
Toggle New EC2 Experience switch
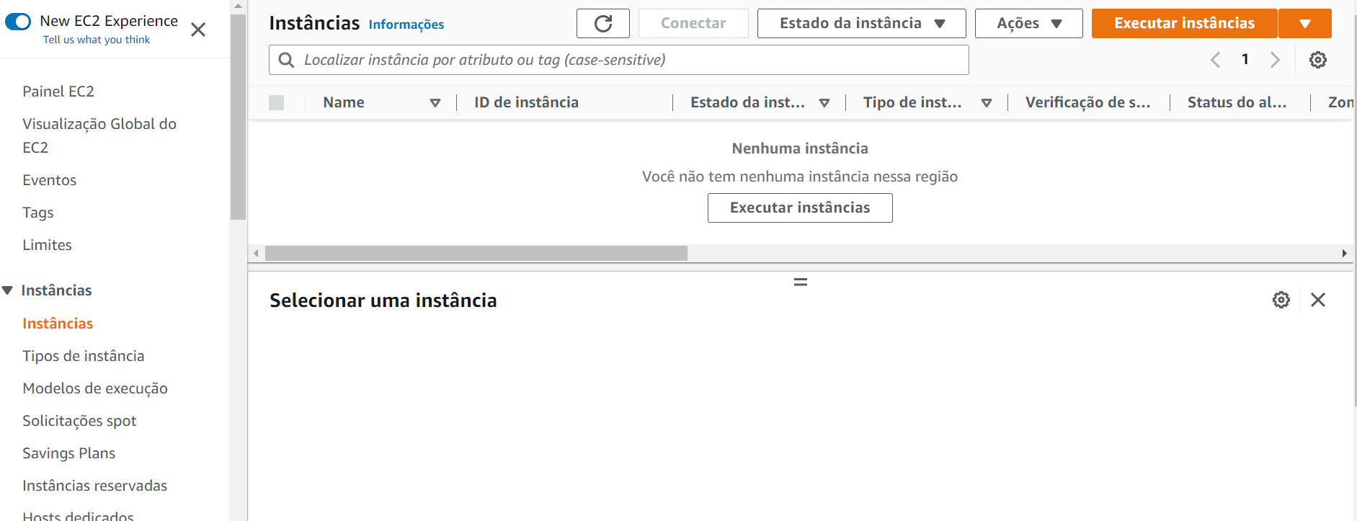click(x=18, y=22)
